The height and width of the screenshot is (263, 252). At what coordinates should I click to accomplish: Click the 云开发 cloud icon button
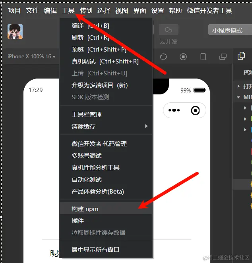[169, 30]
